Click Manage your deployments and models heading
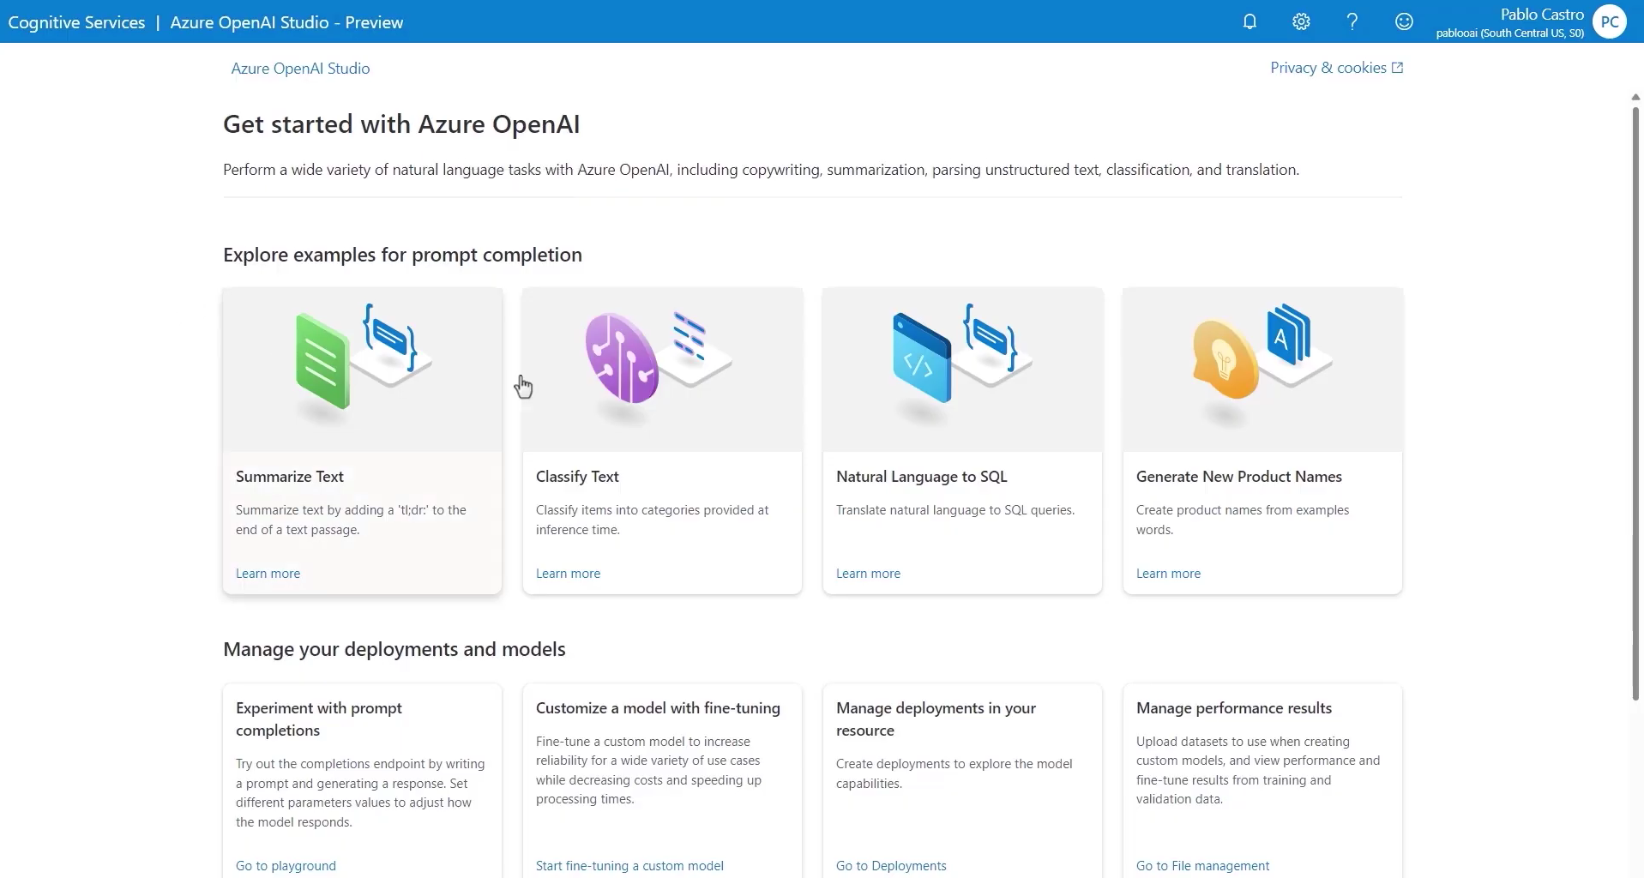 394,650
